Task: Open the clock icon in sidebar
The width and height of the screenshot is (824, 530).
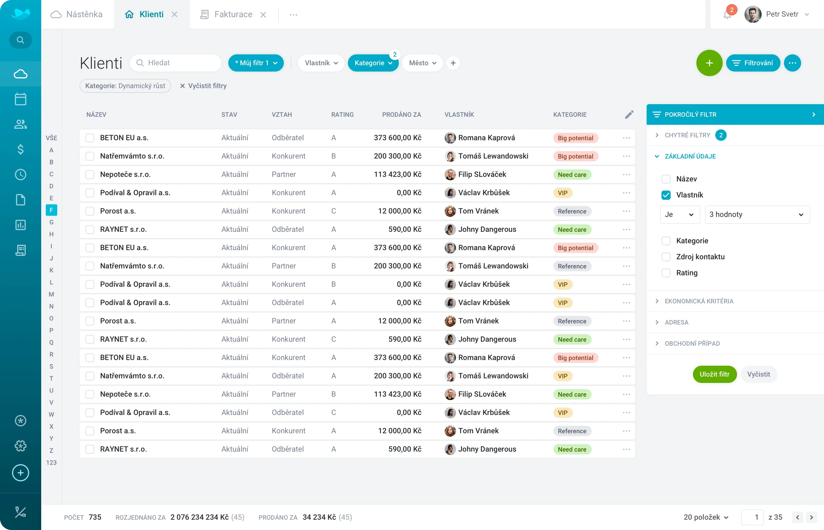Action: point(20,175)
